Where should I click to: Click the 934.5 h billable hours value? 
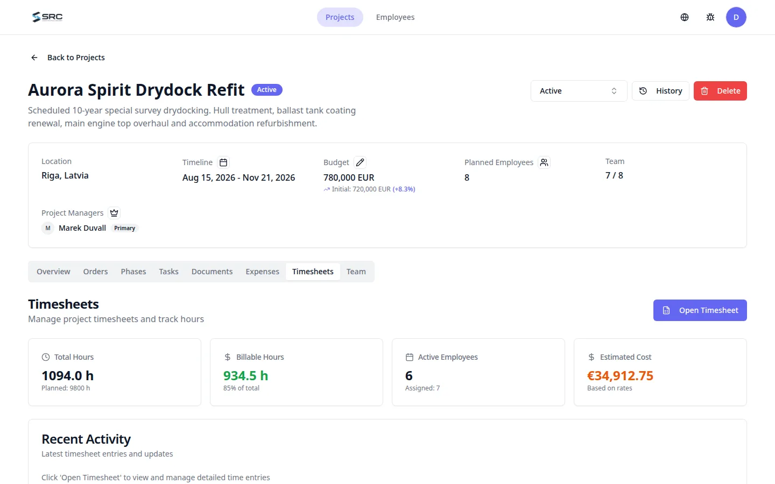pyautogui.click(x=246, y=375)
